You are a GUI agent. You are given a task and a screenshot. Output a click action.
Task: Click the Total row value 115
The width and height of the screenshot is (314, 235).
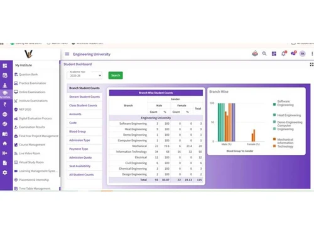coord(199,180)
